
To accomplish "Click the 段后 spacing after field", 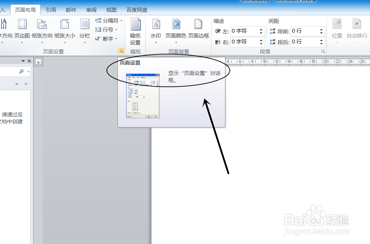I will [305, 42].
